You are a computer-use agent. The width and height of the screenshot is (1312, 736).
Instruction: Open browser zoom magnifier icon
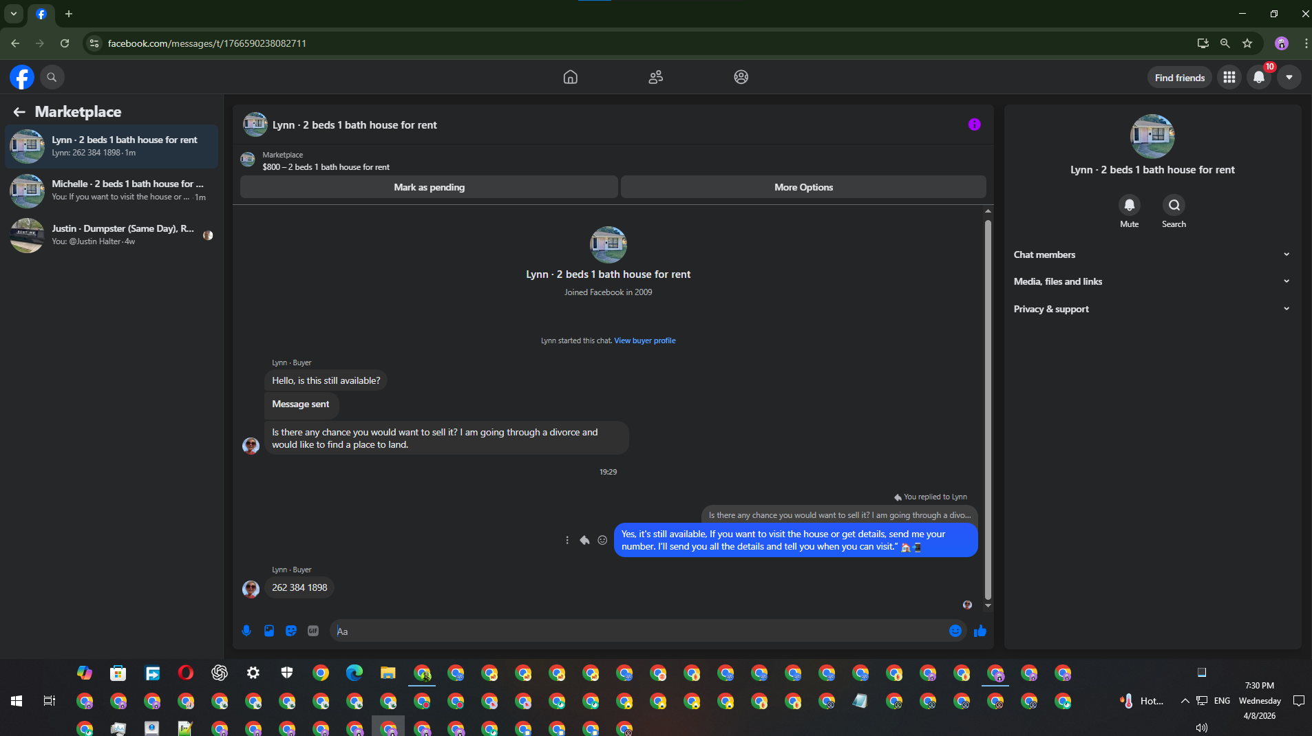tap(1225, 43)
